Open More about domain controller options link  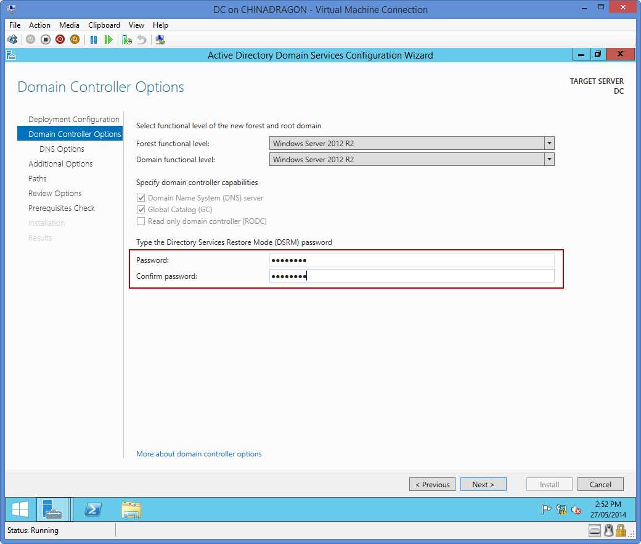click(x=198, y=454)
